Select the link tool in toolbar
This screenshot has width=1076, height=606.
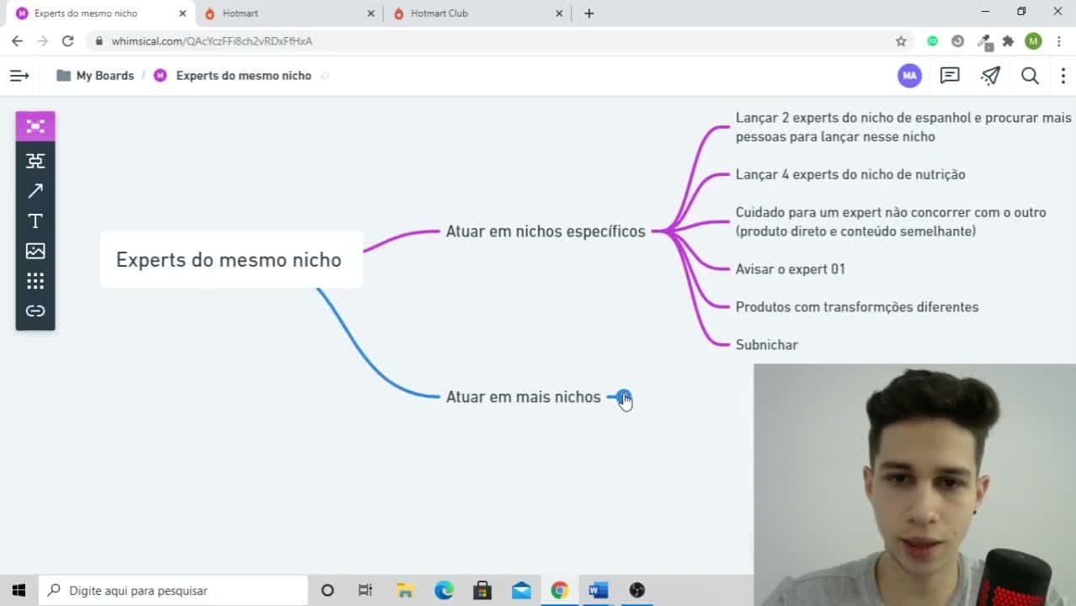click(35, 311)
